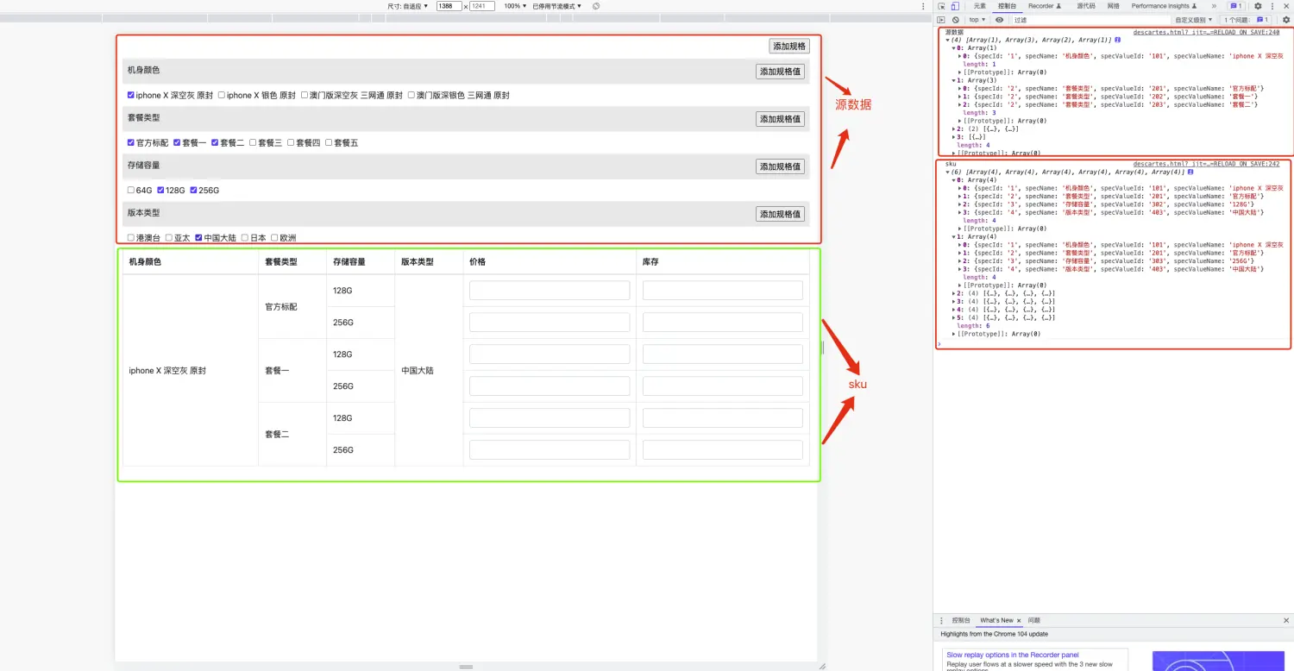Screen dimensions: 1294x671
Task: Check the 港澳台 version checkbox
Action: pyautogui.click(x=131, y=237)
